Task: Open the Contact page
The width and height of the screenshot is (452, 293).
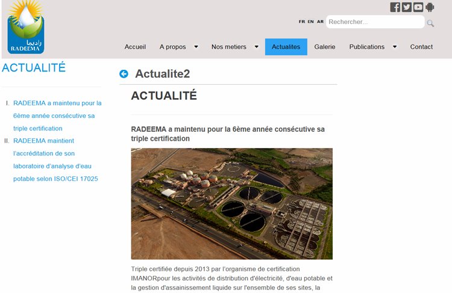Action: click(421, 47)
